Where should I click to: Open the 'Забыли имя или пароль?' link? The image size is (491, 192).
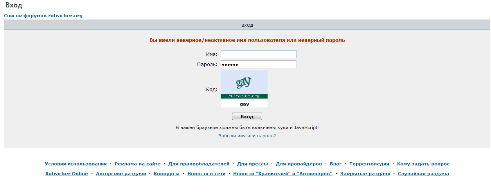(247, 136)
